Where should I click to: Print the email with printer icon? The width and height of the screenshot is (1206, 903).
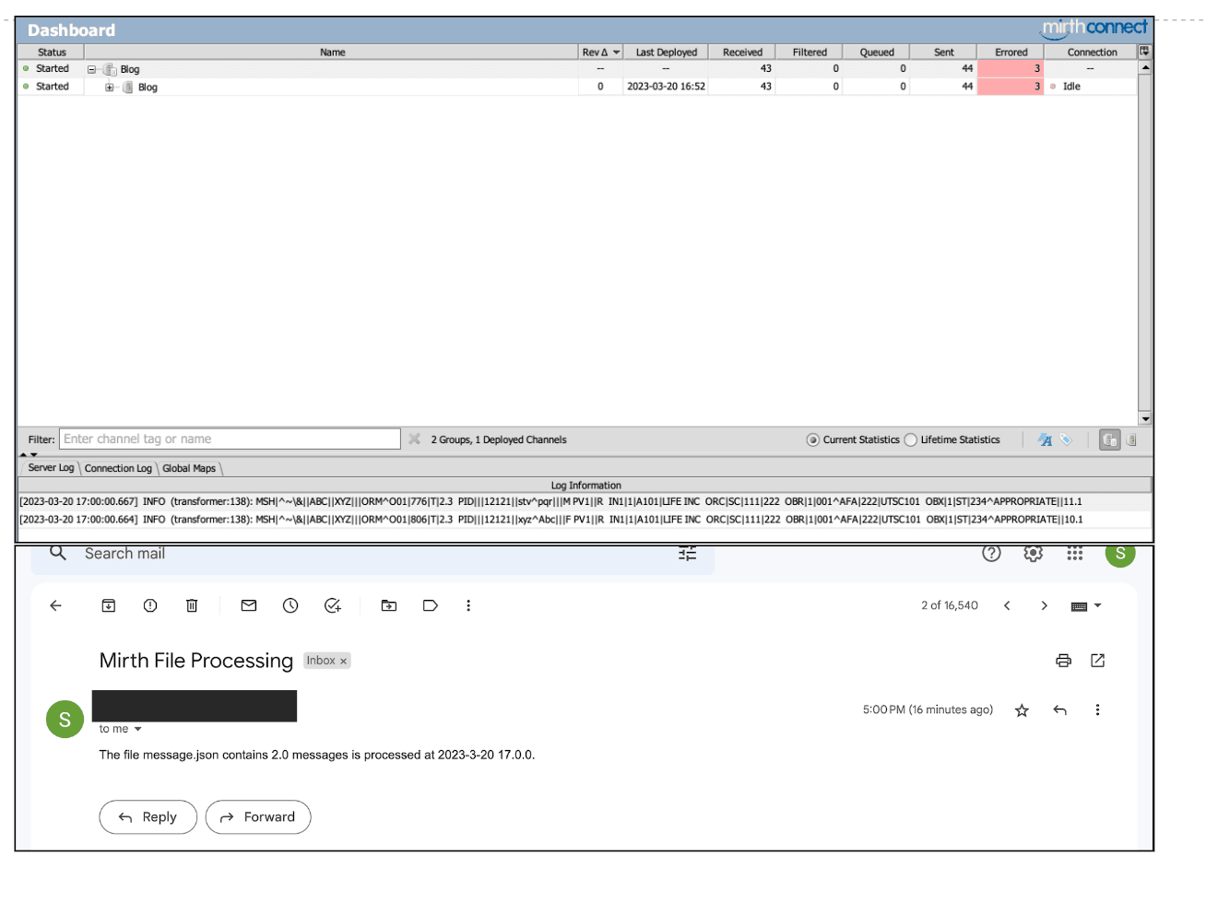pyautogui.click(x=1064, y=661)
